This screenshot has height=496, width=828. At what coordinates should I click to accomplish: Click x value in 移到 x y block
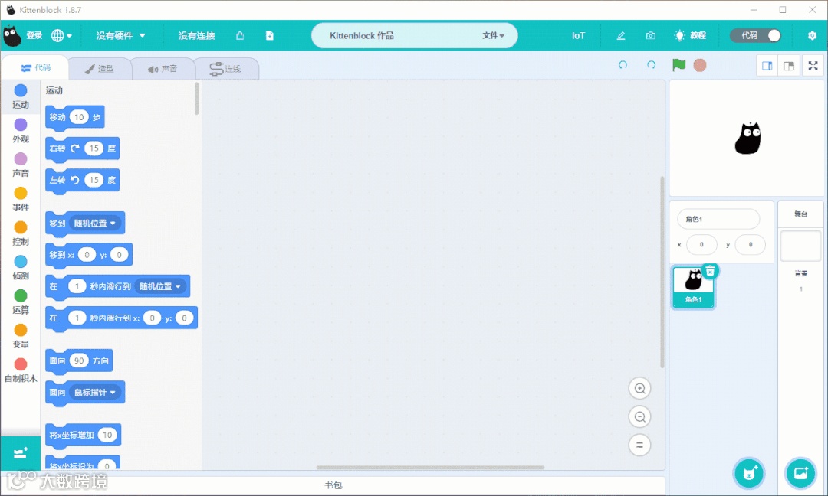[87, 255]
